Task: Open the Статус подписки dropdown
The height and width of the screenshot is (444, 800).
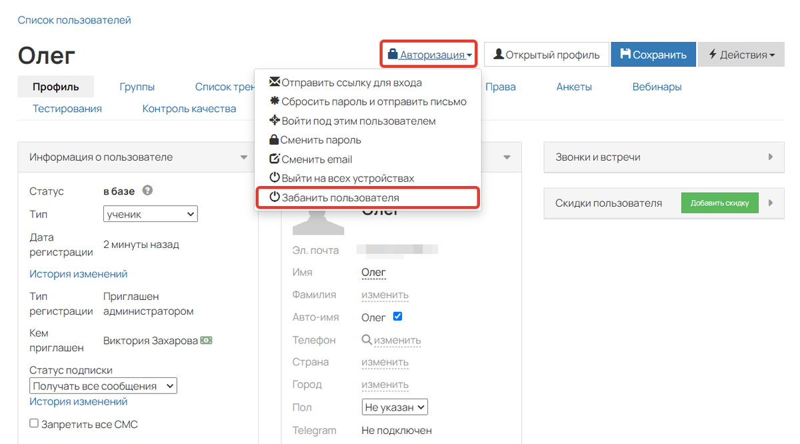Action: (103, 386)
